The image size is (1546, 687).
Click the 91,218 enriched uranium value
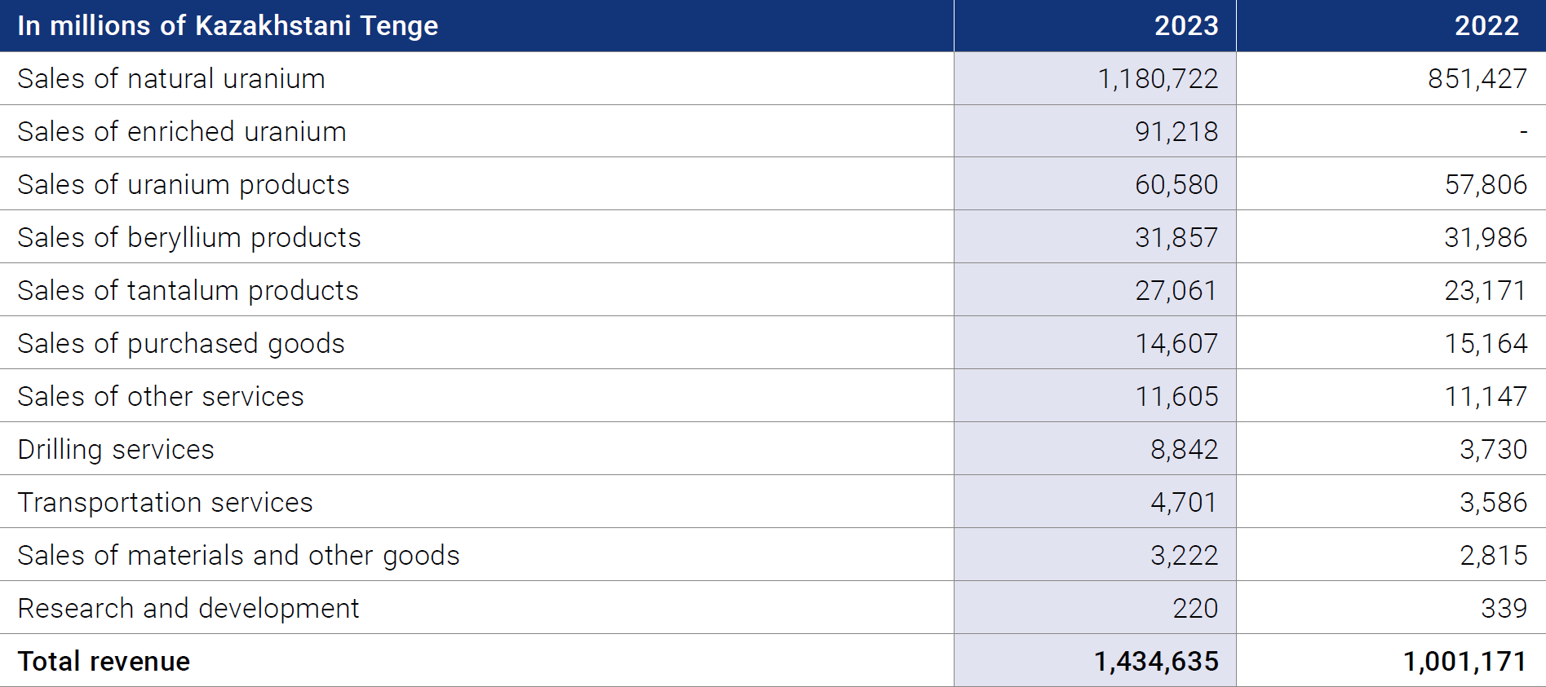point(1176,132)
